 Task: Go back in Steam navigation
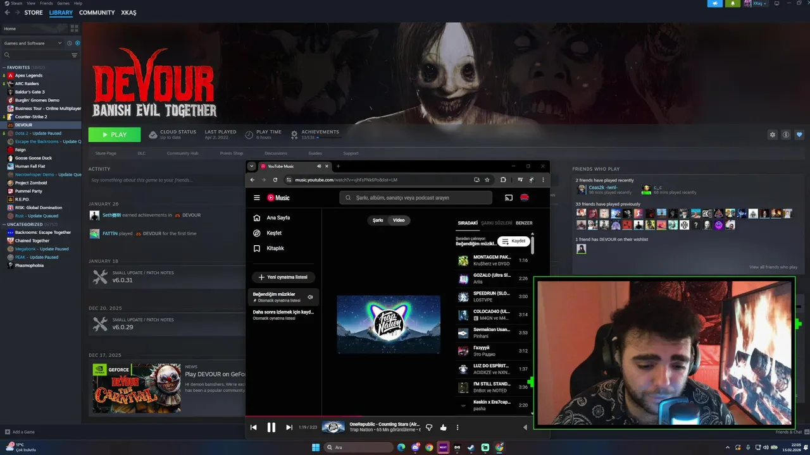point(7,13)
